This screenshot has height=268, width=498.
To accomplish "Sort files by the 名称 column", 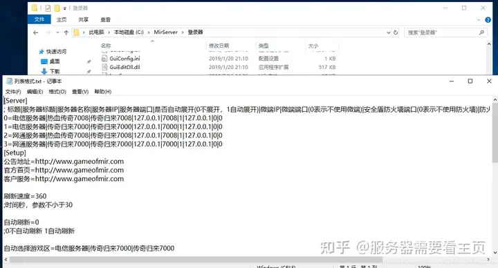I will (x=106, y=46).
